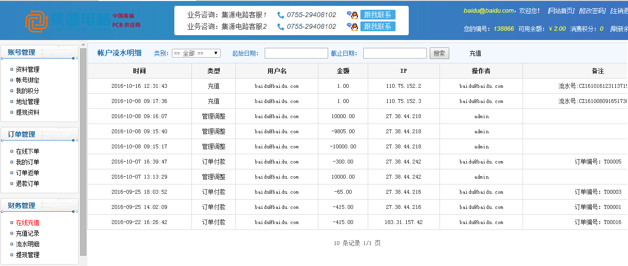The height and width of the screenshot is (266, 628).
Task: Select 在线充值 in 财务管理 menu
Action: click(x=27, y=223)
